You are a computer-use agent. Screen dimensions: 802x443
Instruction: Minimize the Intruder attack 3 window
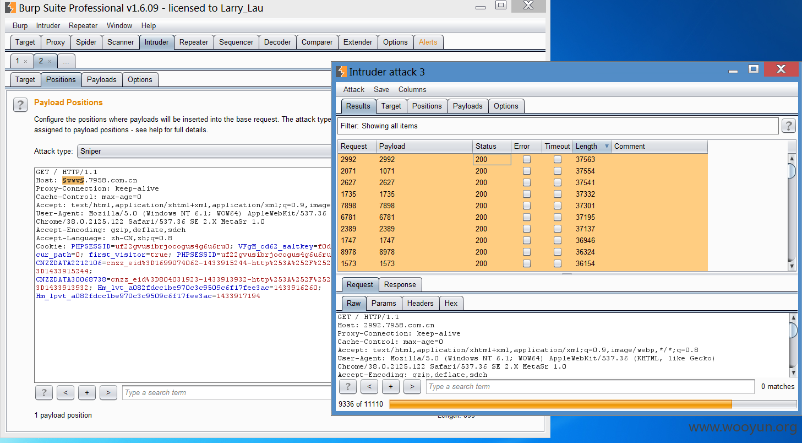tap(733, 71)
